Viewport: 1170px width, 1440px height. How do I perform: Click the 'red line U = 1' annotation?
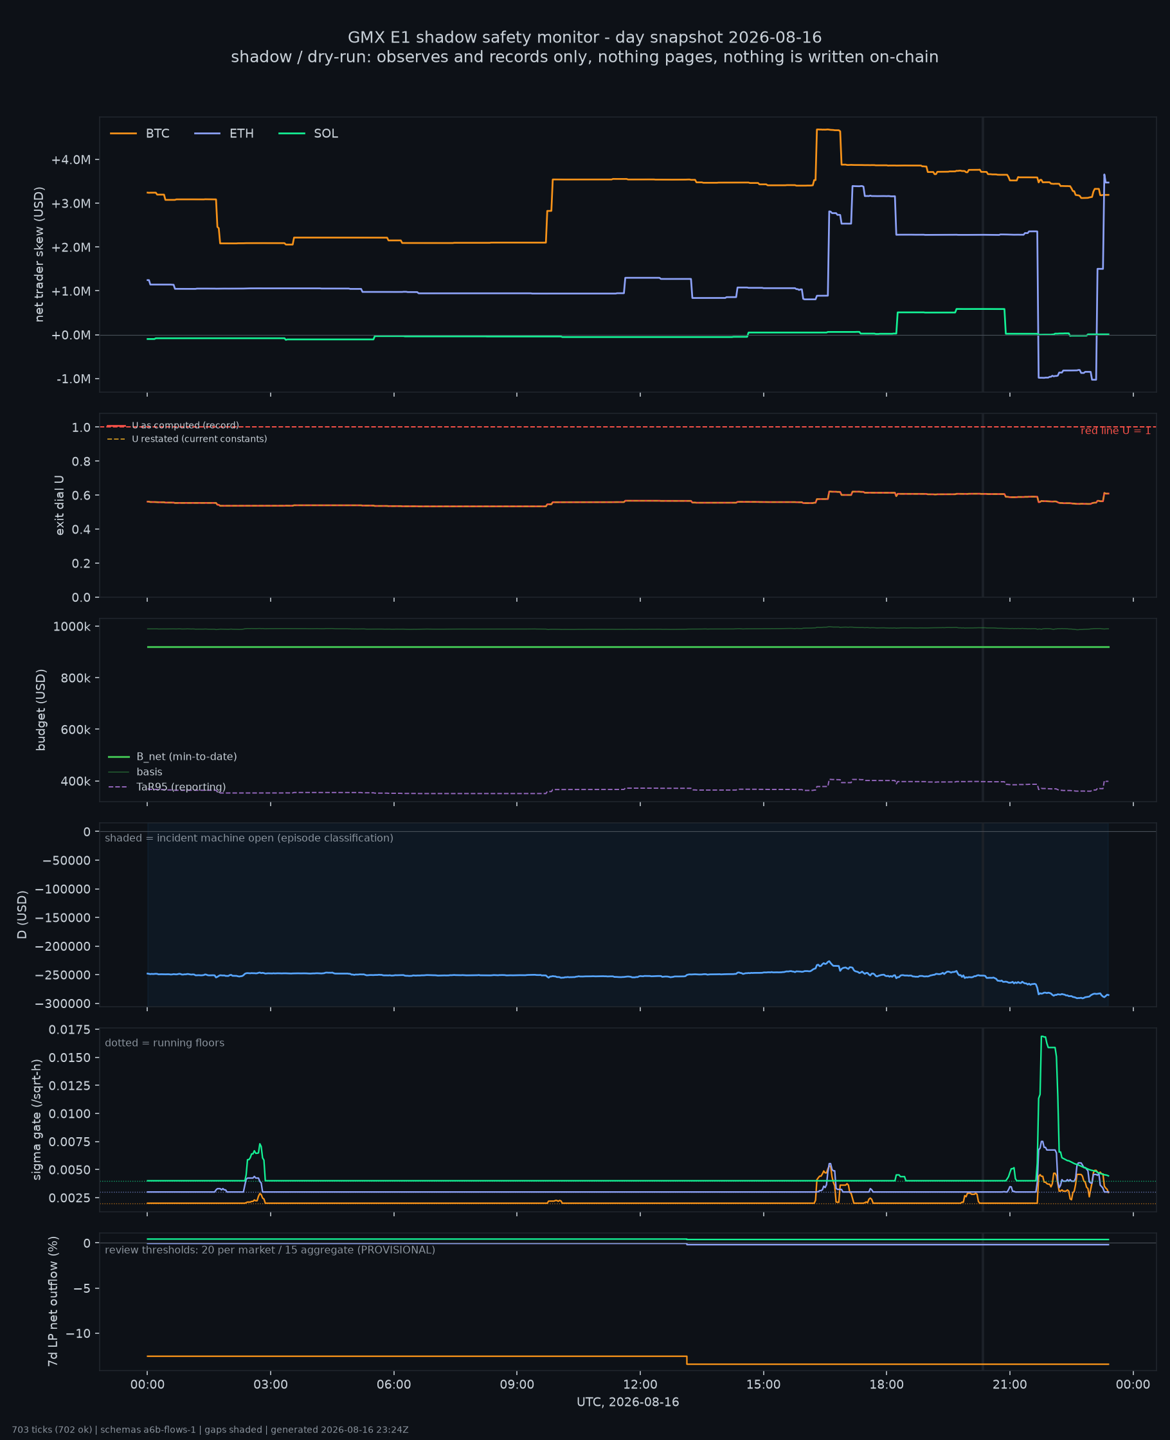coord(1115,431)
